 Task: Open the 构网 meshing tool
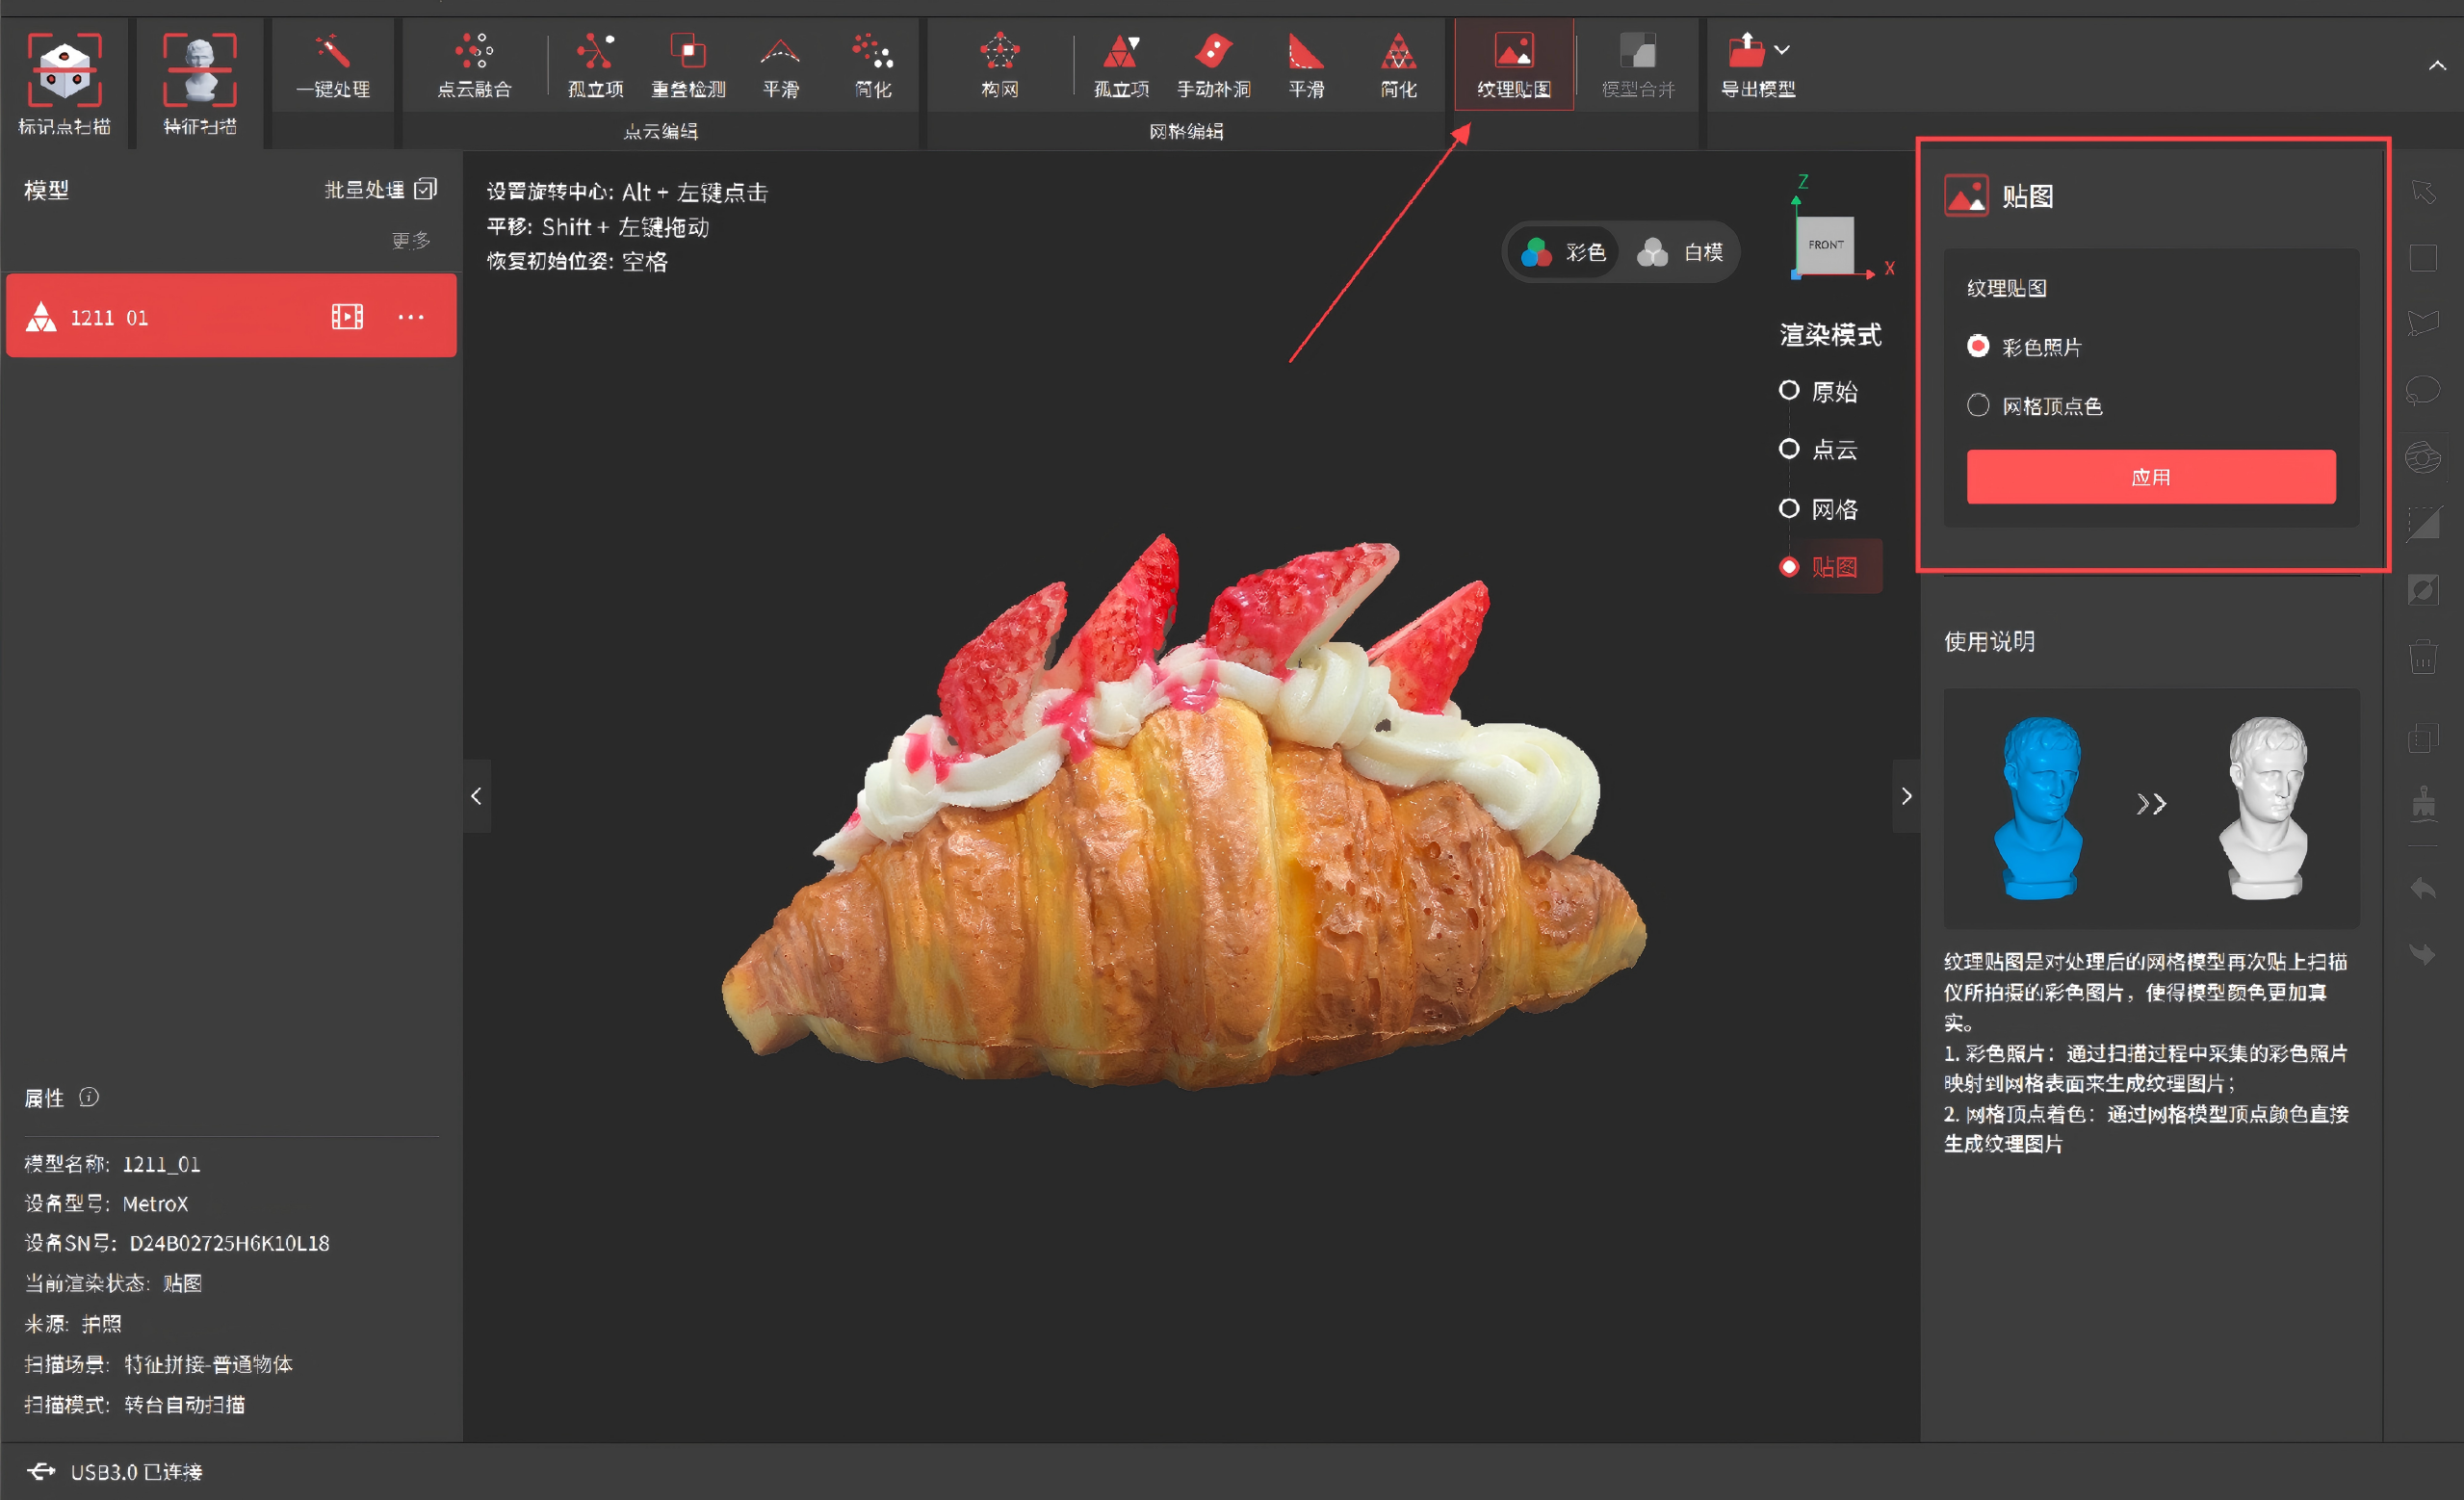(x=999, y=53)
